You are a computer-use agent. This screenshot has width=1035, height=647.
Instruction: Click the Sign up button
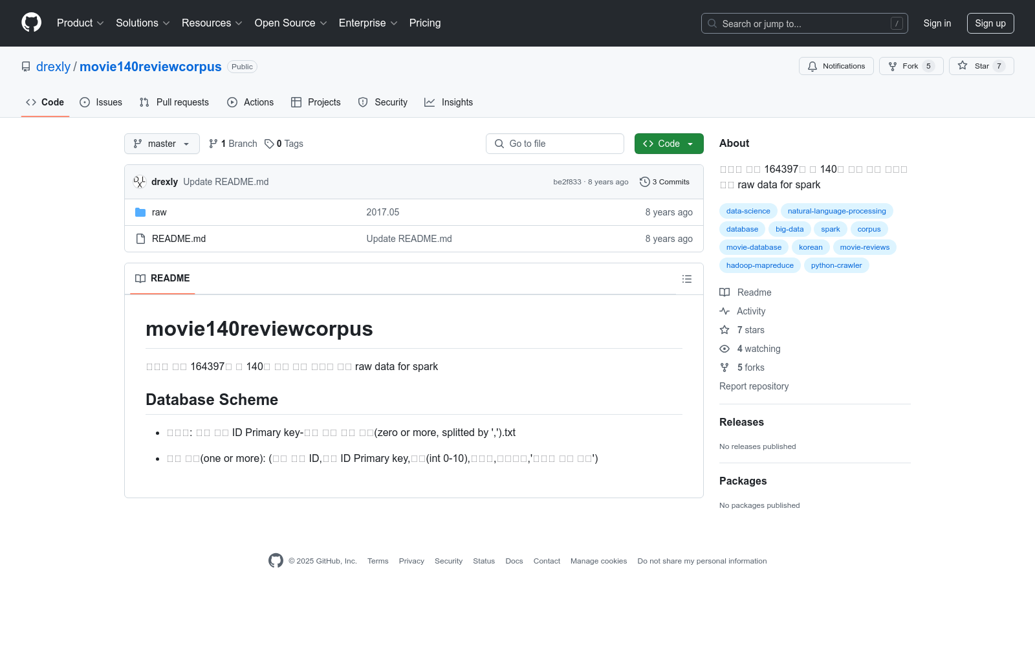click(990, 23)
